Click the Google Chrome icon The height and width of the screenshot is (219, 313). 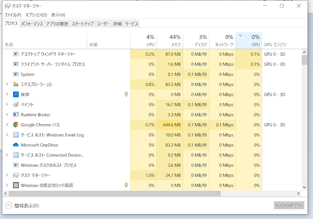(16, 125)
